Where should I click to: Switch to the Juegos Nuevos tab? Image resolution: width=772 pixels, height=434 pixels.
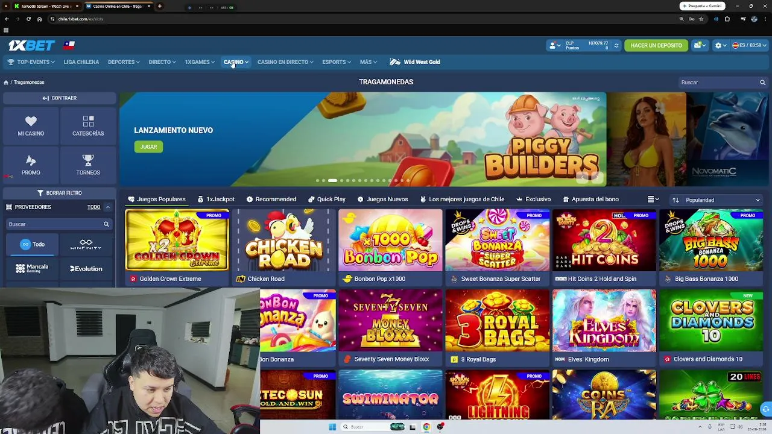(382, 200)
